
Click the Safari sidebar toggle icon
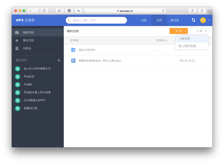[44, 11]
